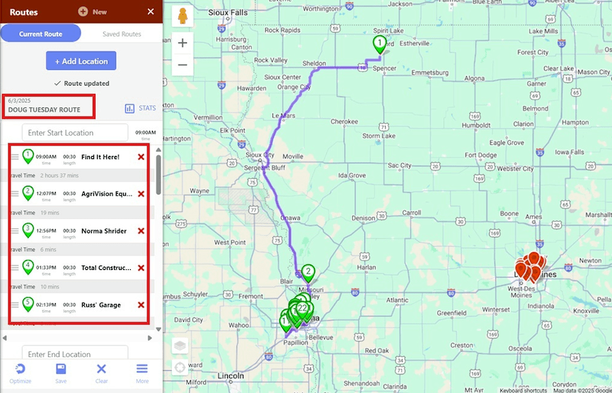Open the map layers button
This screenshot has height=393, width=612.
[x=180, y=346]
